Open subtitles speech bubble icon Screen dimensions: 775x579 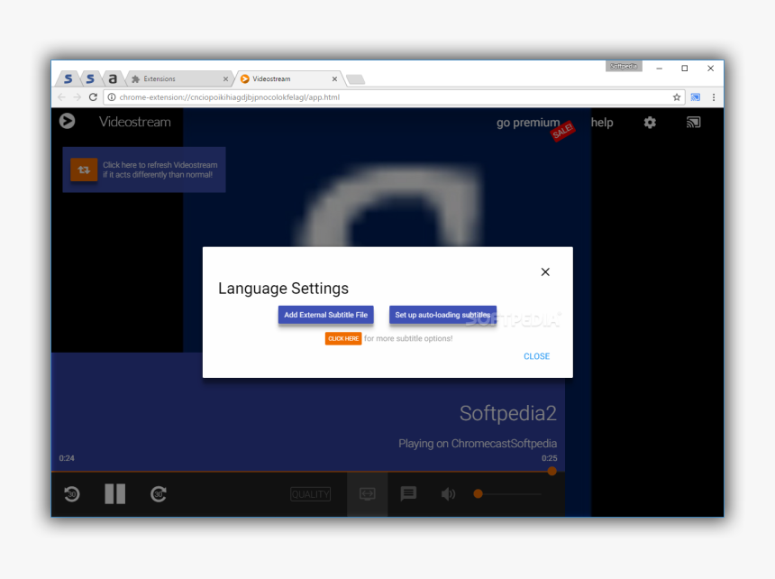[x=408, y=493]
